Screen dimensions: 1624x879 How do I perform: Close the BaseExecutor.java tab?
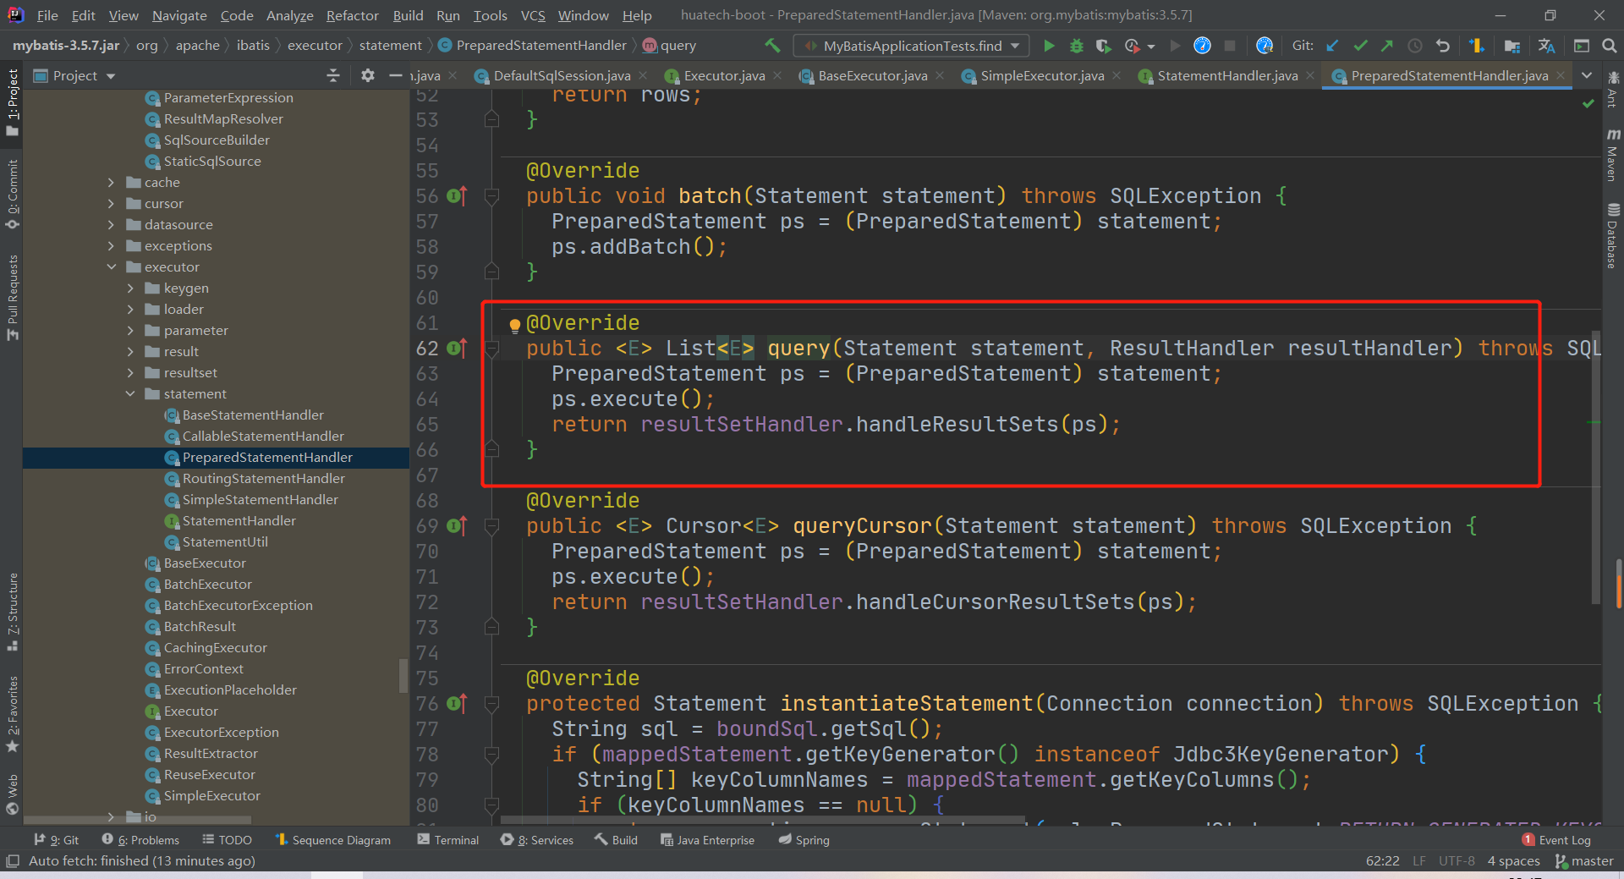coord(940,75)
